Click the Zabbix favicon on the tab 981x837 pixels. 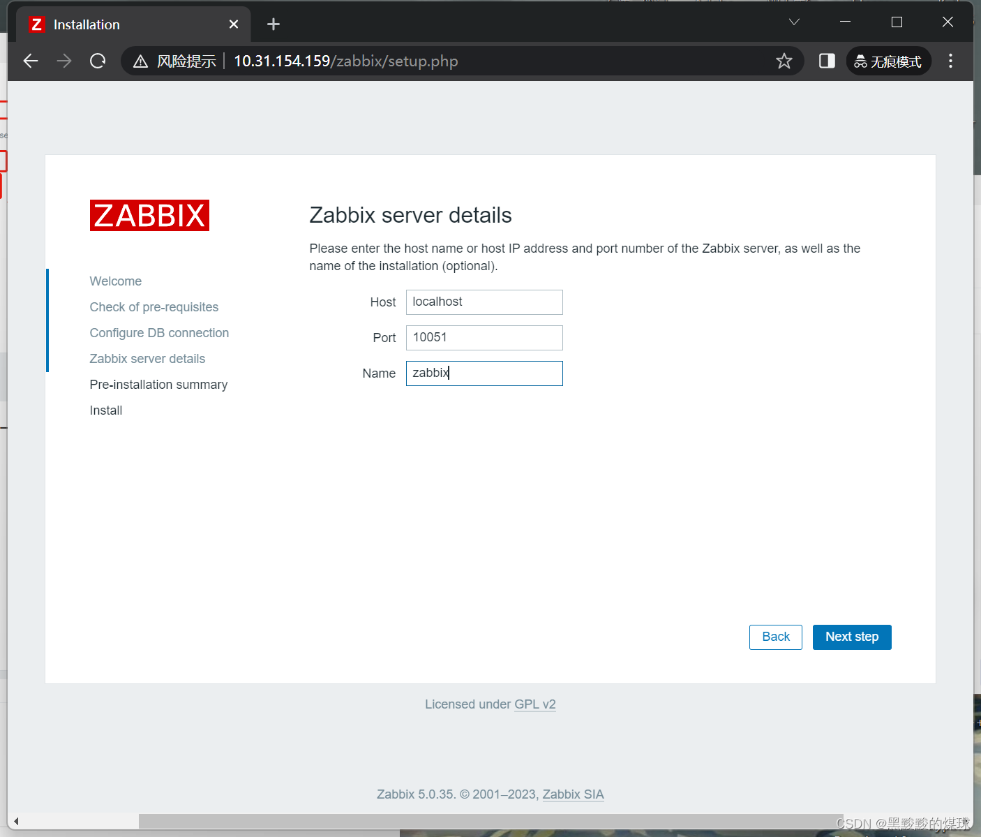tap(37, 24)
